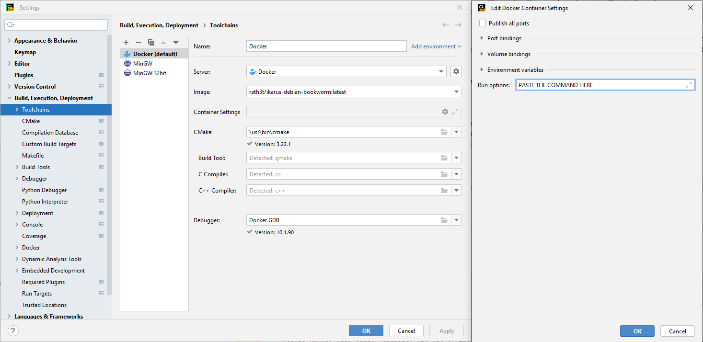Collapse Build, Execution, Deployment node

pyautogui.click(x=9, y=98)
